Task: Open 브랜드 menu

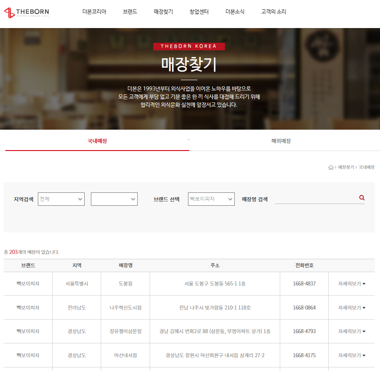Action: click(x=130, y=12)
